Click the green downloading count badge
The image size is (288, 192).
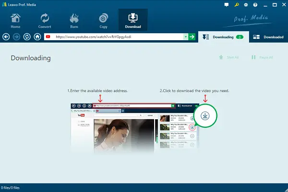pyautogui.click(x=240, y=37)
